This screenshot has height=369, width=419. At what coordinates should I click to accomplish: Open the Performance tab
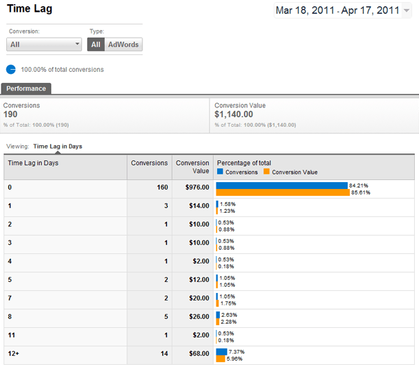(x=27, y=89)
